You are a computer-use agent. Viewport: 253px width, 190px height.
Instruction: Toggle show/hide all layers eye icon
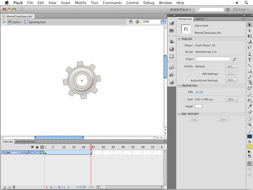(x=32, y=147)
